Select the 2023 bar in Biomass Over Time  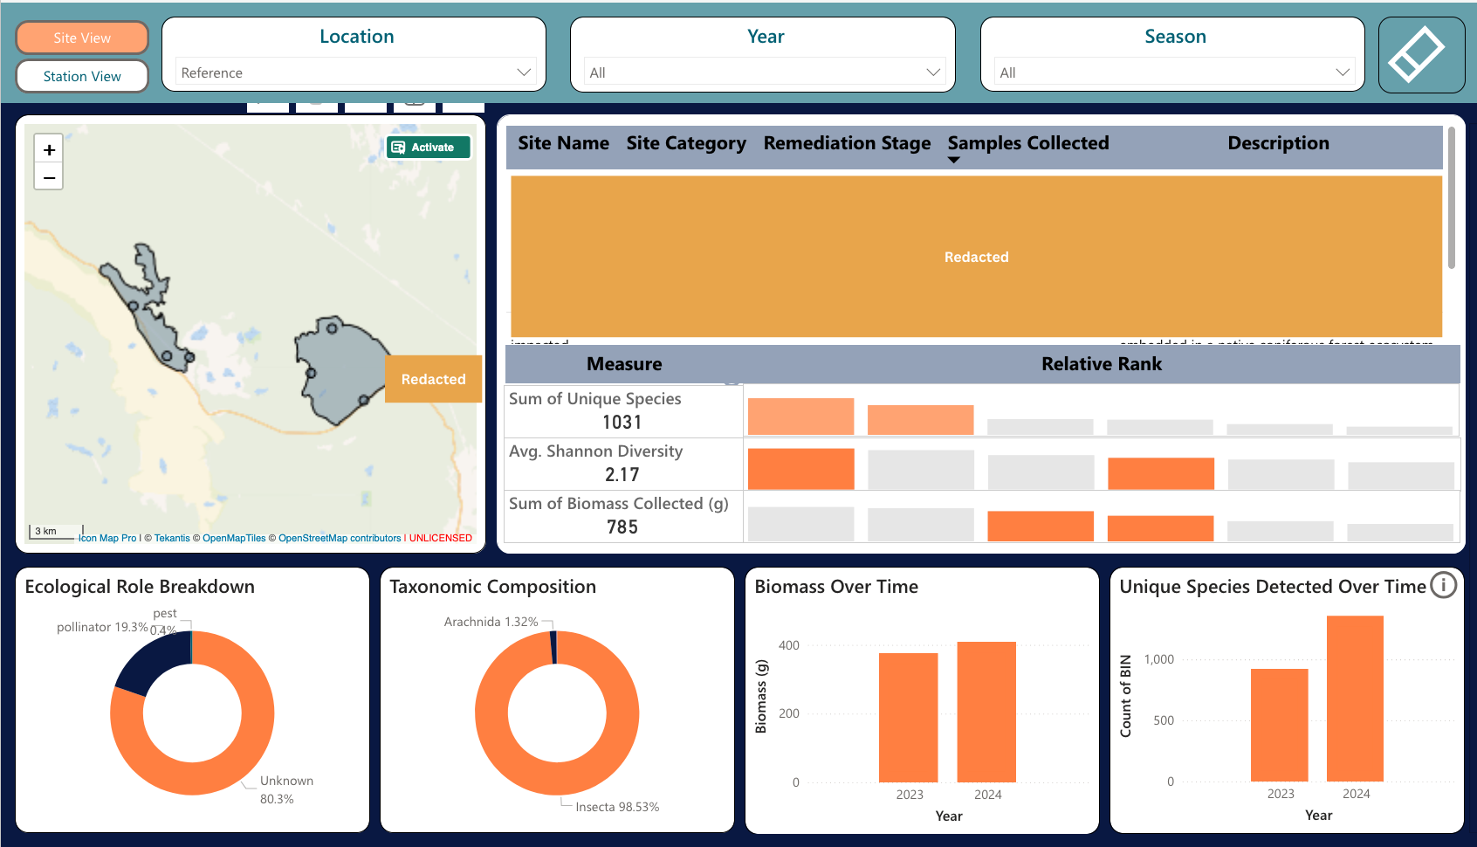click(908, 718)
